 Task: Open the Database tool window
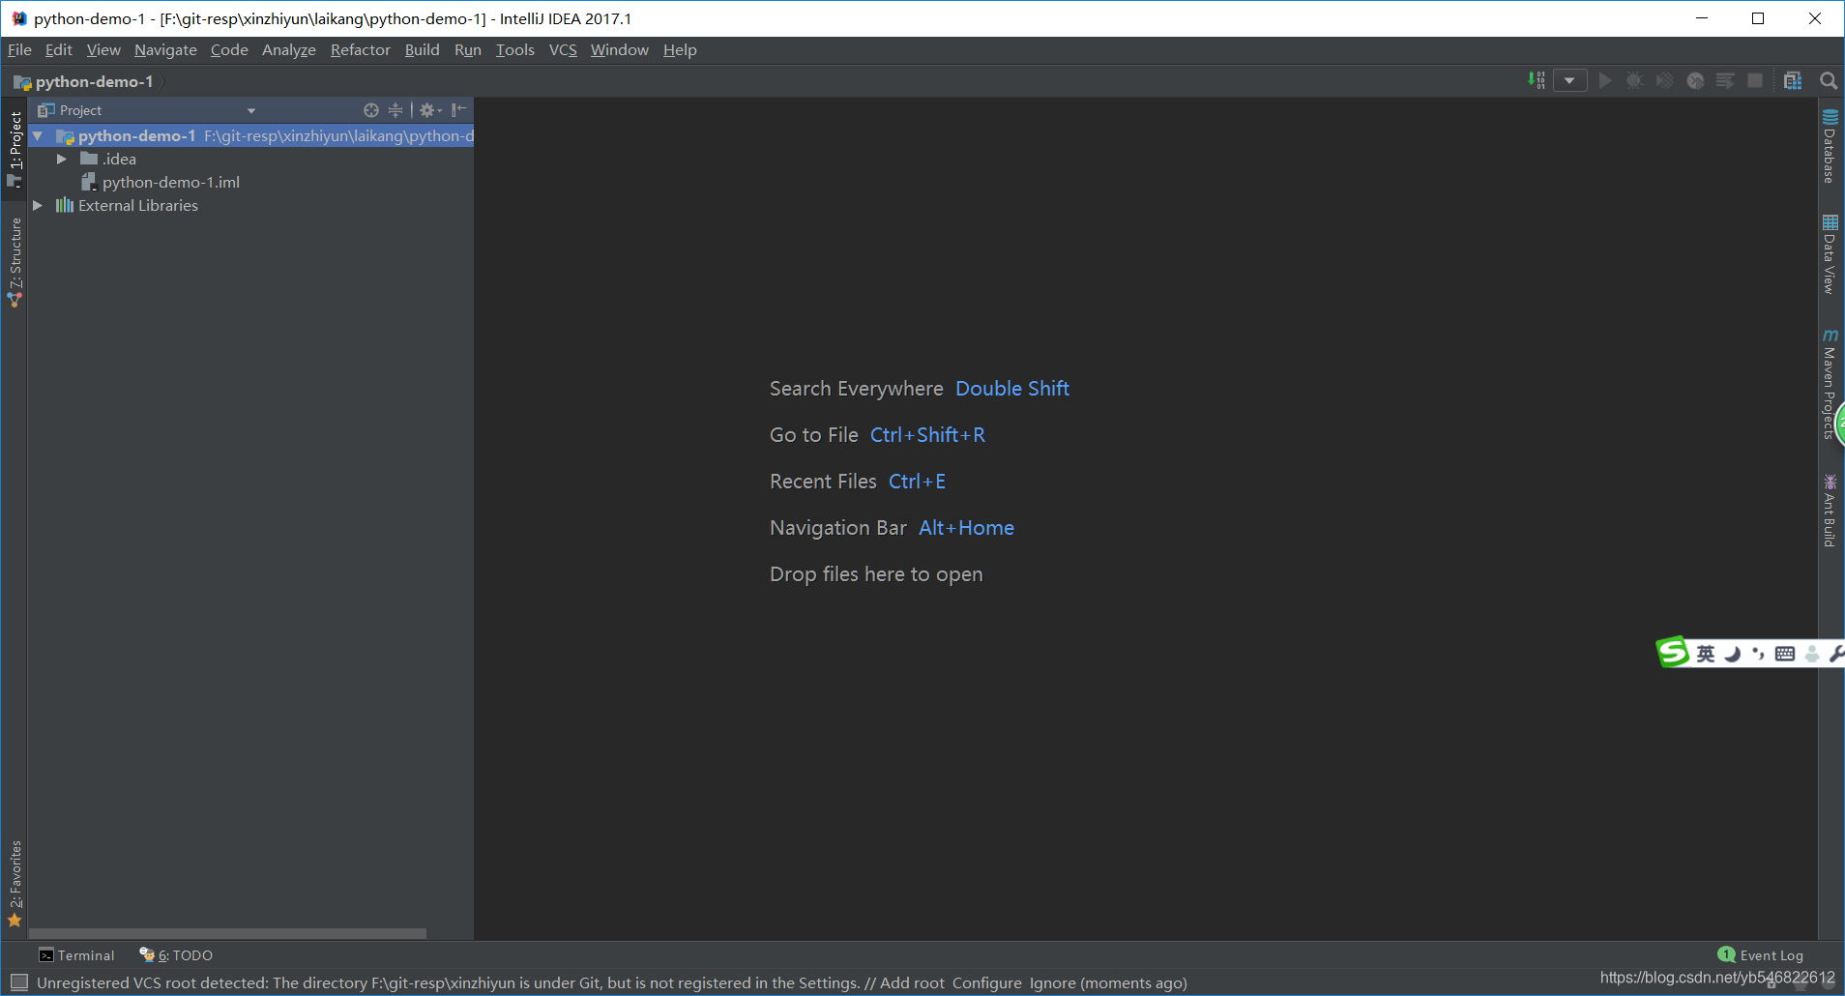click(x=1830, y=145)
